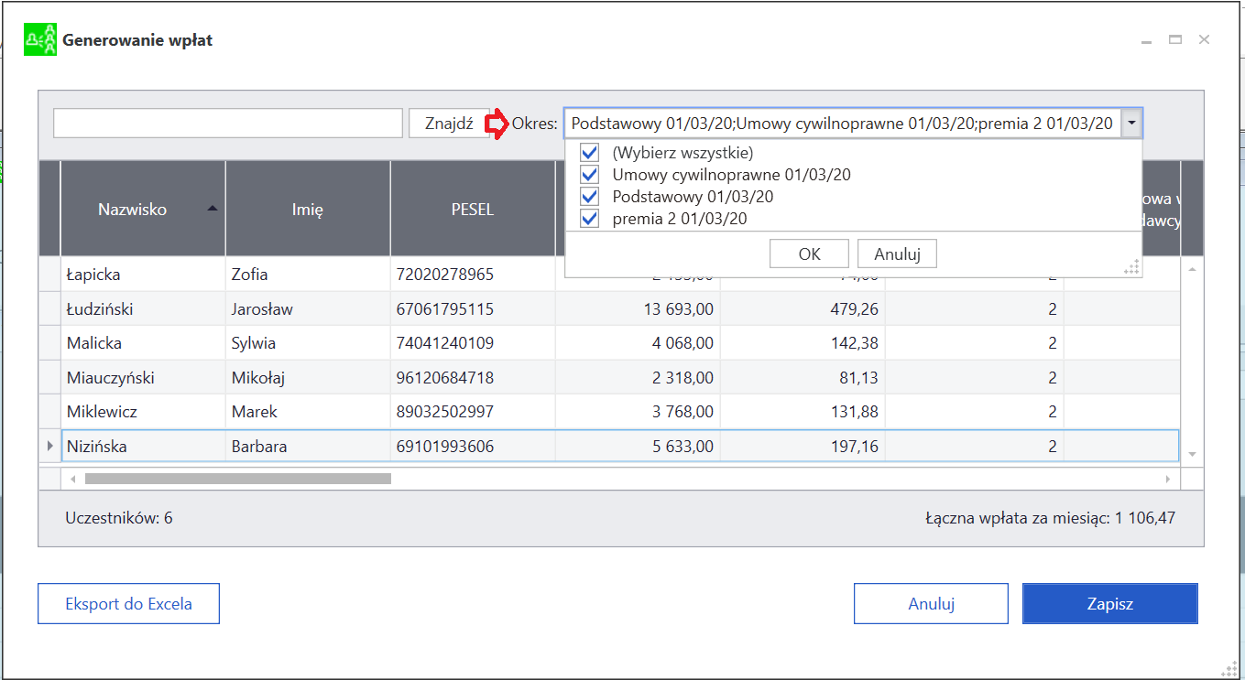Click the search text input field

(228, 124)
